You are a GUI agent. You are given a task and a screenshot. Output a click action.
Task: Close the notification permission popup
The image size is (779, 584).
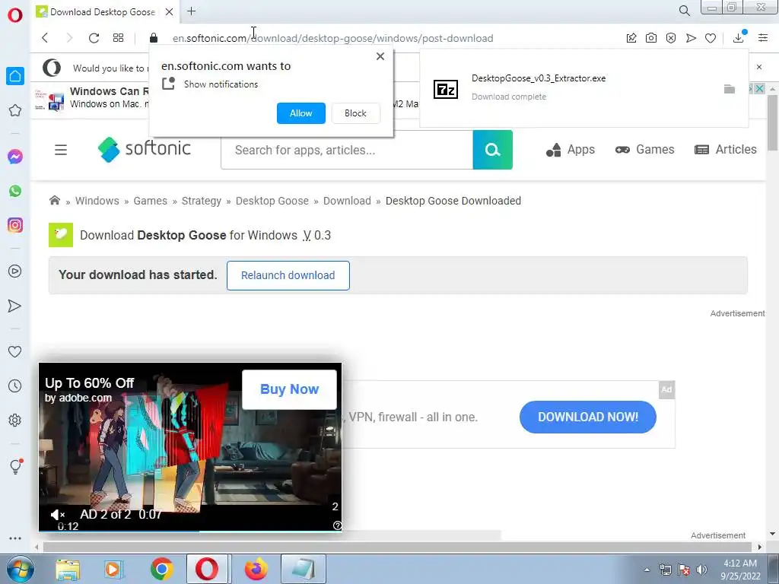tap(380, 56)
